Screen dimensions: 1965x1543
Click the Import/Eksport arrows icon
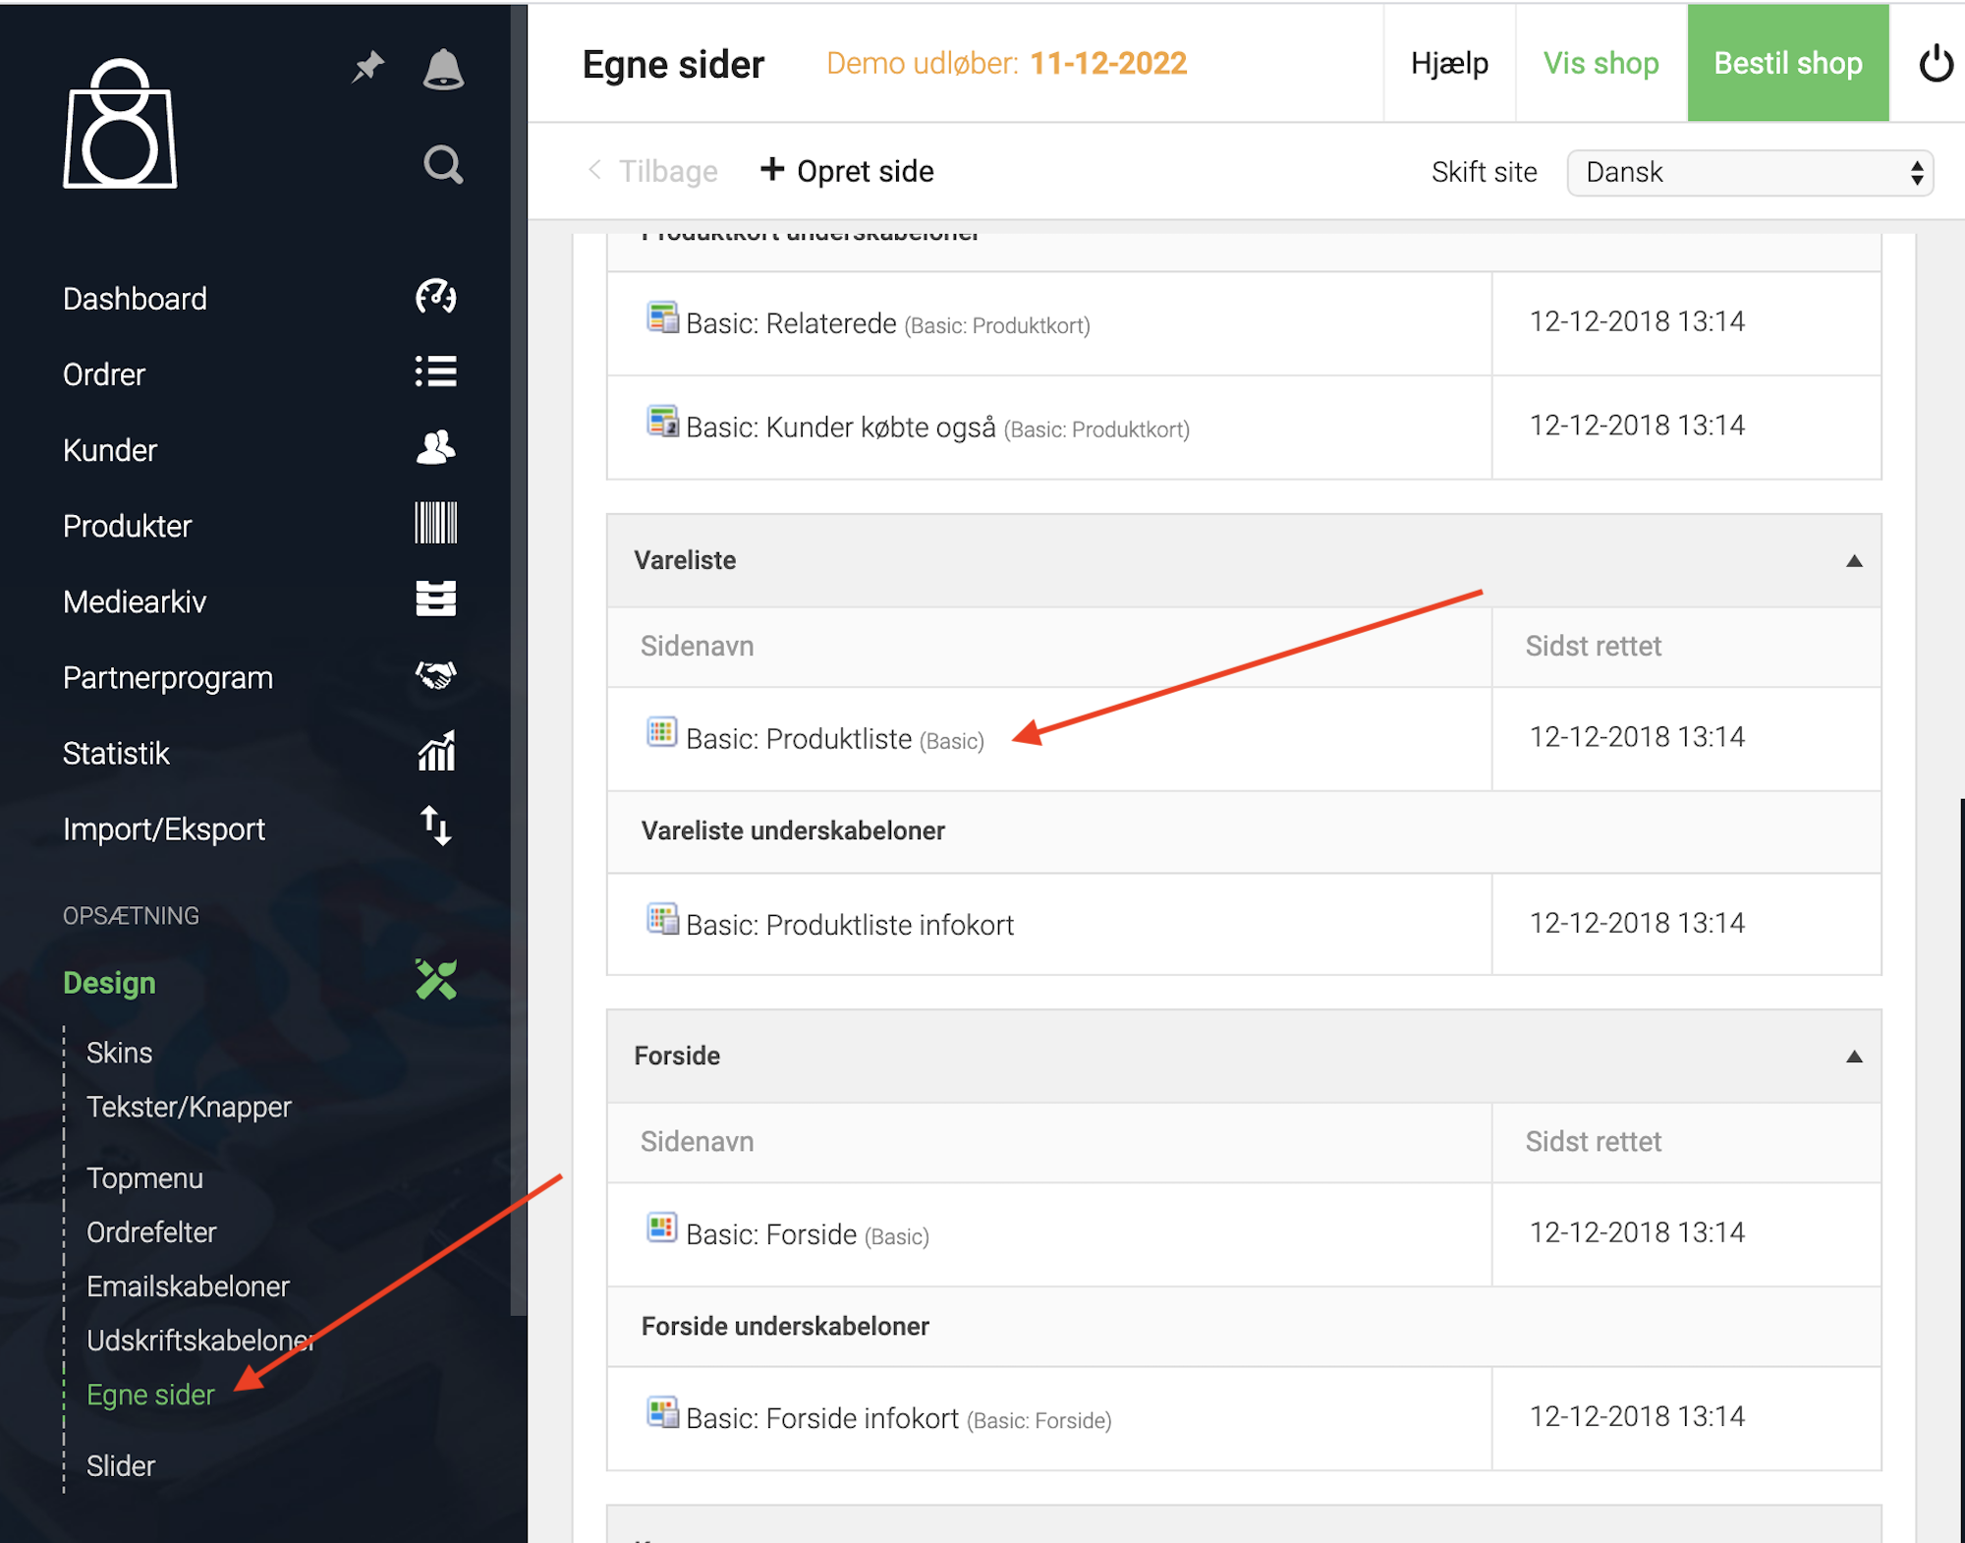click(x=435, y=827)
